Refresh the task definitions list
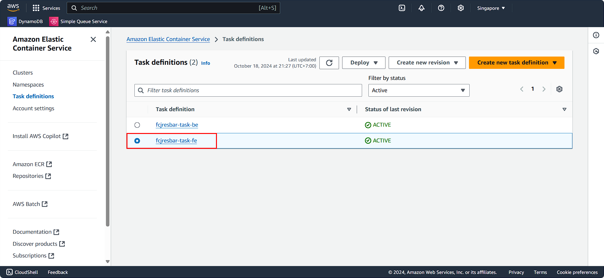This screenshot has width=604, height=278. (329, 63)
